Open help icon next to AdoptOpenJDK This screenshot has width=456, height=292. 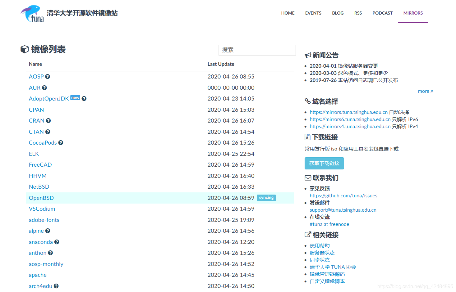(84, 99)
